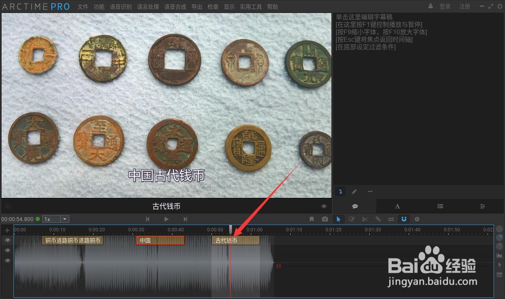Select the arrow pointer tool
Viewport: 505px width, 299px height.
coord(339,219)
